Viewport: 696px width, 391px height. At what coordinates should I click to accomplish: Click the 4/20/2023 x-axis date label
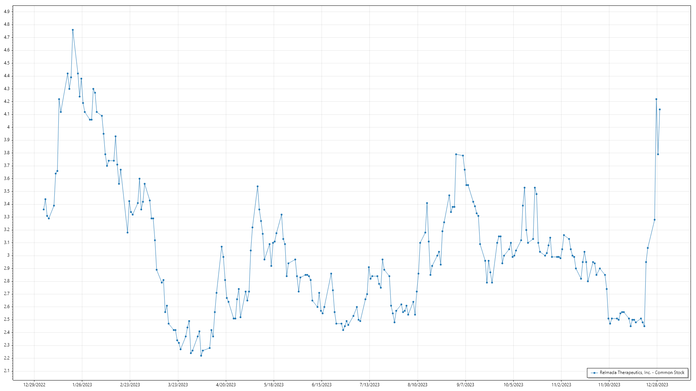point(226,384)
